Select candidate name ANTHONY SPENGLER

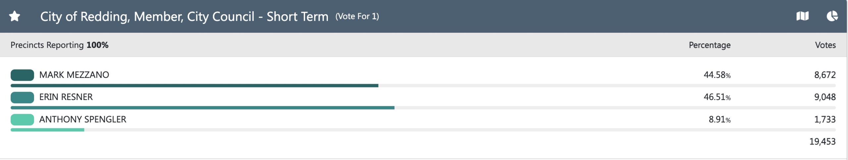click(83, 119)
